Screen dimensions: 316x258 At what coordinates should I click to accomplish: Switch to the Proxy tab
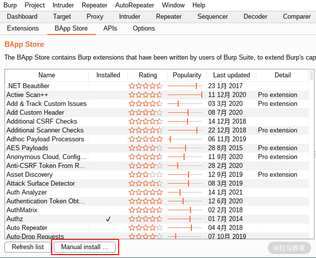[x=95, y=17]
